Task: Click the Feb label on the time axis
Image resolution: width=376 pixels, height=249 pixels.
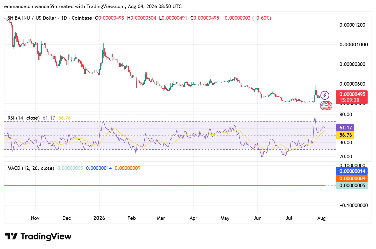Action: (x=132, y=218)
